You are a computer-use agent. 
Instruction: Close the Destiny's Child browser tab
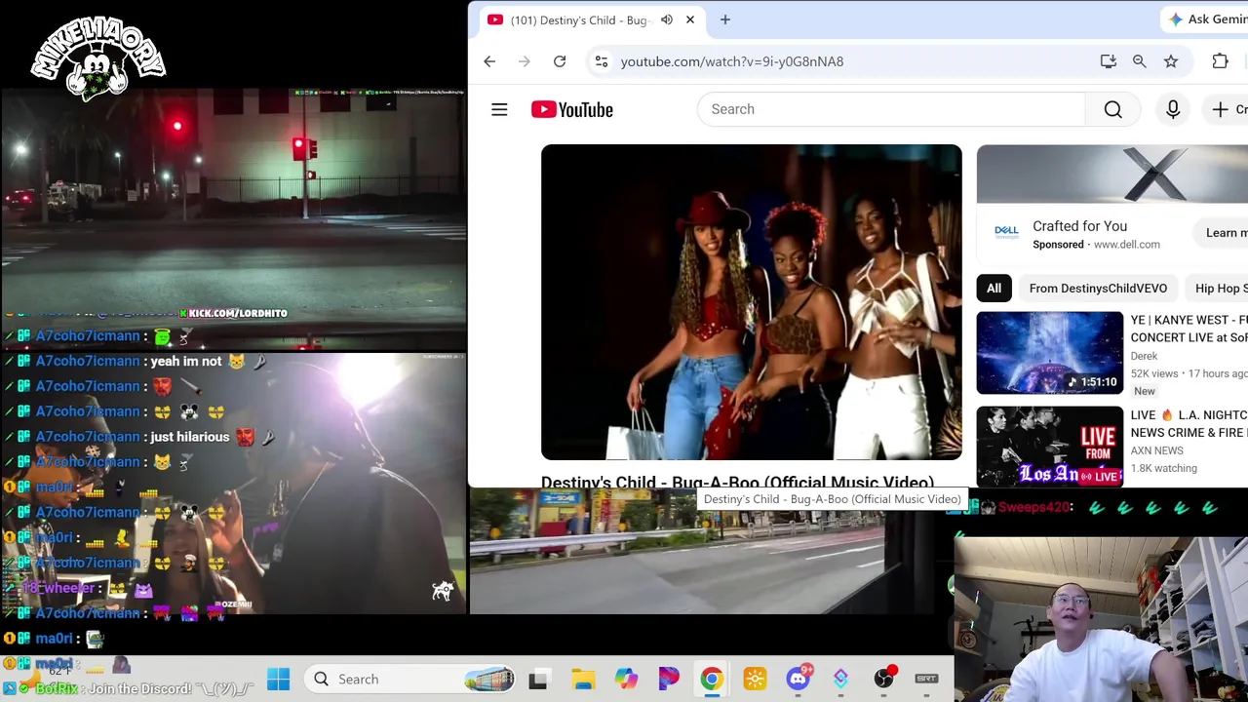point(690,19)
